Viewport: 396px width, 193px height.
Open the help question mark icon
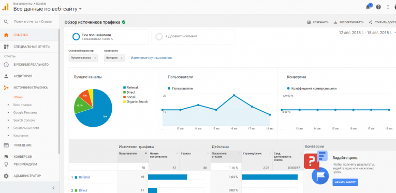[x=378, y=7]
